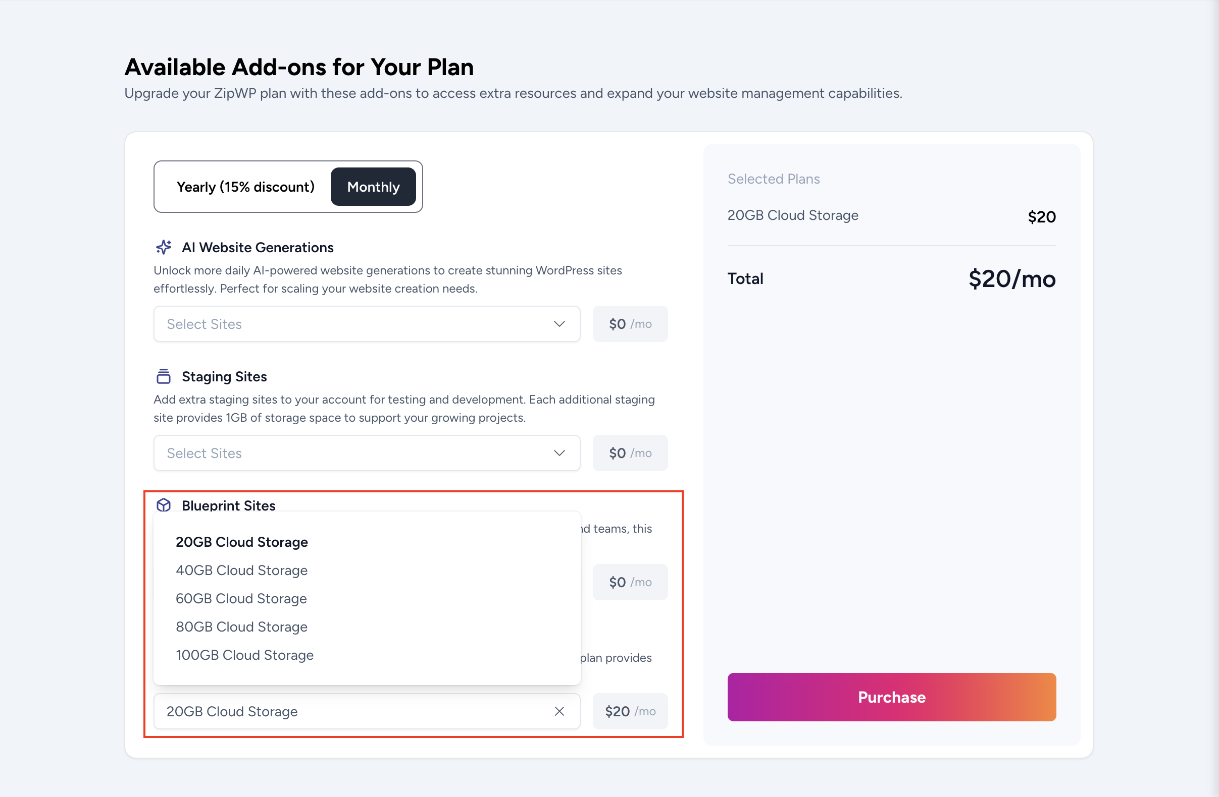
Task: Select the Monthly billing option
Action: point(373,187)
